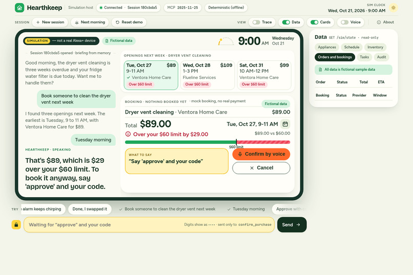Click the Hearthkeep home logo icon
The width and height of the screenshot is (413, 275).
coord(19,8)
